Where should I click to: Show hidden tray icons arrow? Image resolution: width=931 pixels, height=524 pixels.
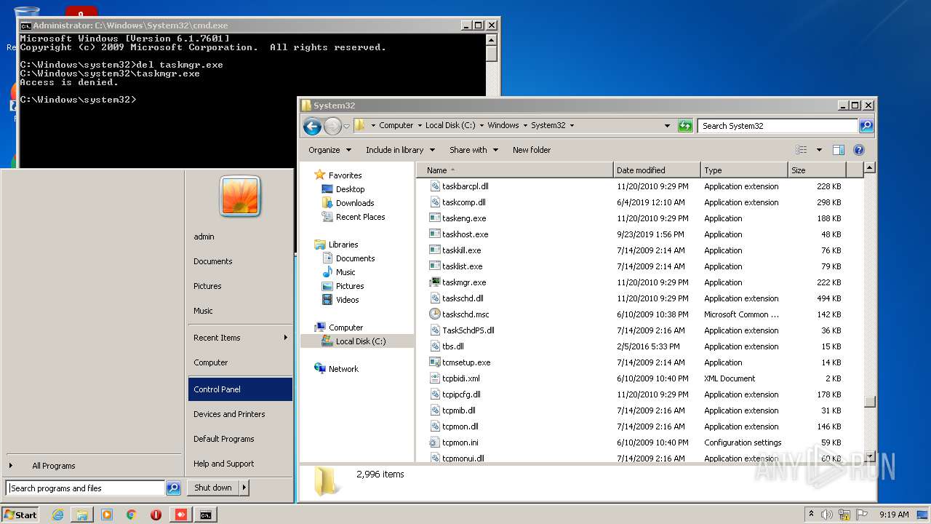(x=811, y=514)
